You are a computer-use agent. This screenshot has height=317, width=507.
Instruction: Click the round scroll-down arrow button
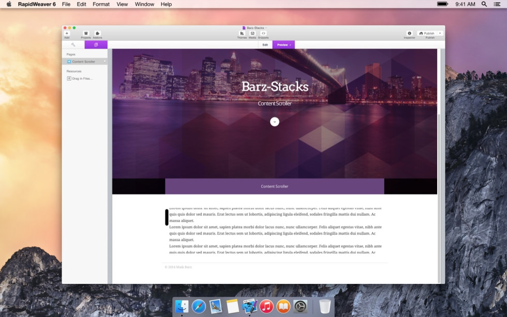pyautogui.click(x=275, y=122)
